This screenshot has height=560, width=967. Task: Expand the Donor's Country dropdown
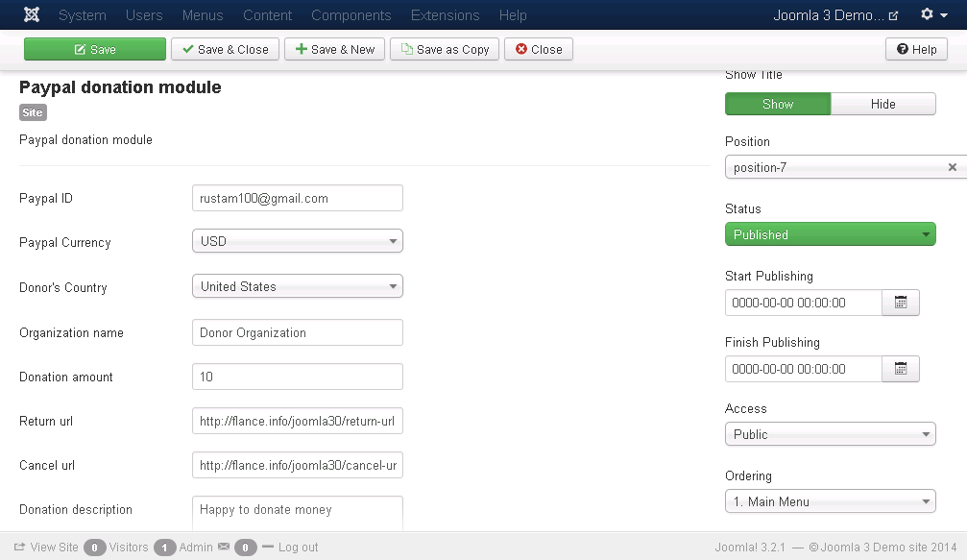(298, 286)
